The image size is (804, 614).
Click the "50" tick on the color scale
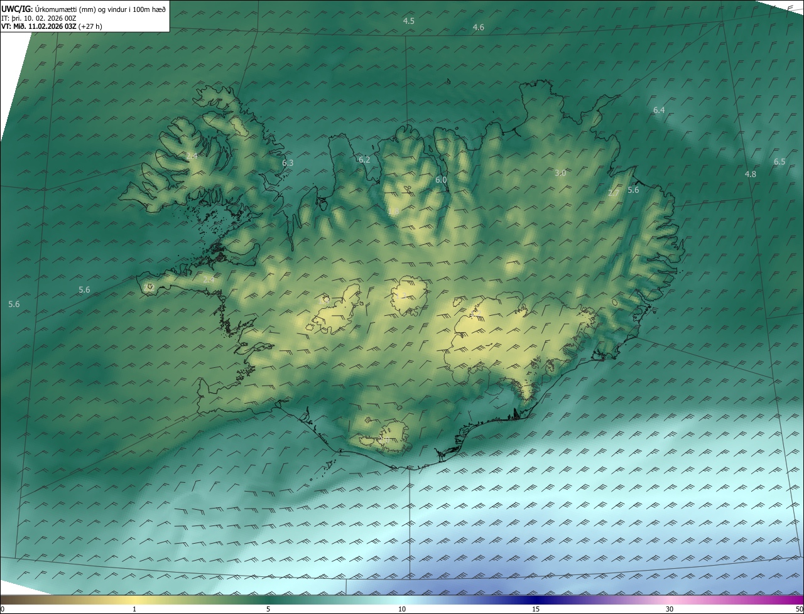pos(799,609)
